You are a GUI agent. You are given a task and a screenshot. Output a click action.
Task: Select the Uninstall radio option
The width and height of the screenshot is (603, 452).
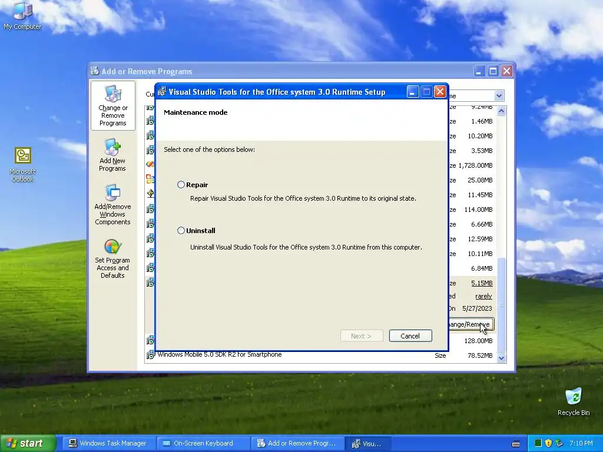pyautogui.click(x=181, y=230)
